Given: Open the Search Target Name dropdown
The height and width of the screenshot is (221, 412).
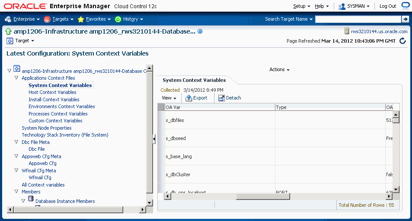Looking at the screenshot, I should coord(289,19).
